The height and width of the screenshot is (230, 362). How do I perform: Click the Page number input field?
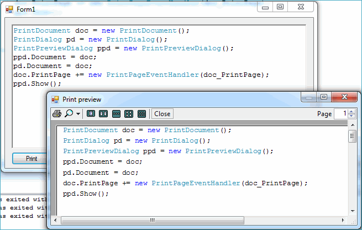click(x=341, y=113)
